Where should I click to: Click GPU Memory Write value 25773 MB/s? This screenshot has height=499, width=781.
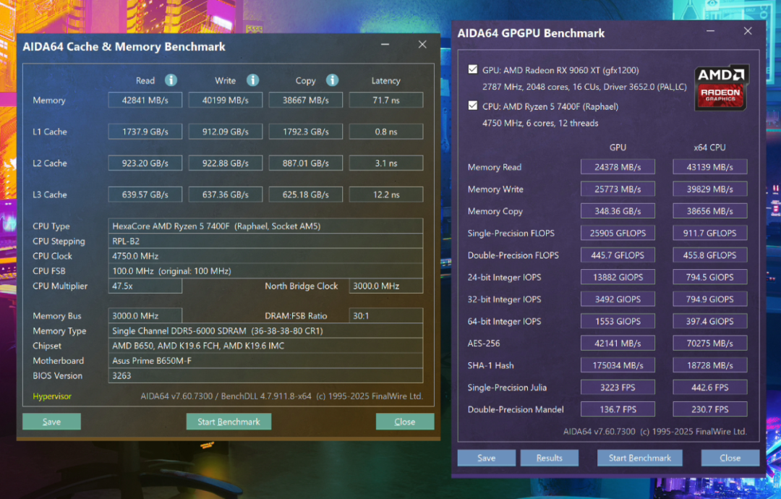tap(618, 189)
